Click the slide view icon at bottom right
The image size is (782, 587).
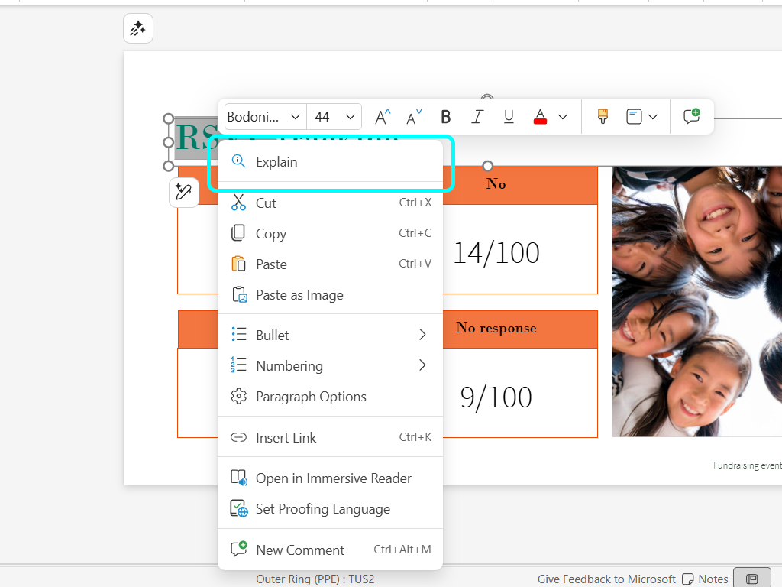(751, 578)
